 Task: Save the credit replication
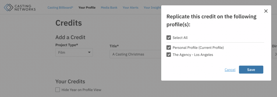coord(251,70)
